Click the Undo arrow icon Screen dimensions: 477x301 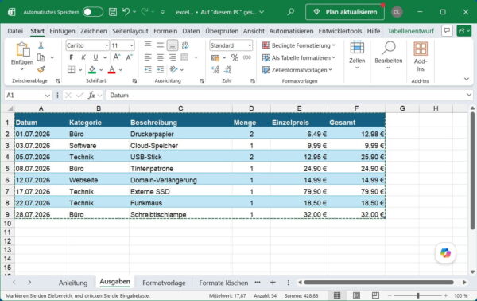click(x=126, y=12)
